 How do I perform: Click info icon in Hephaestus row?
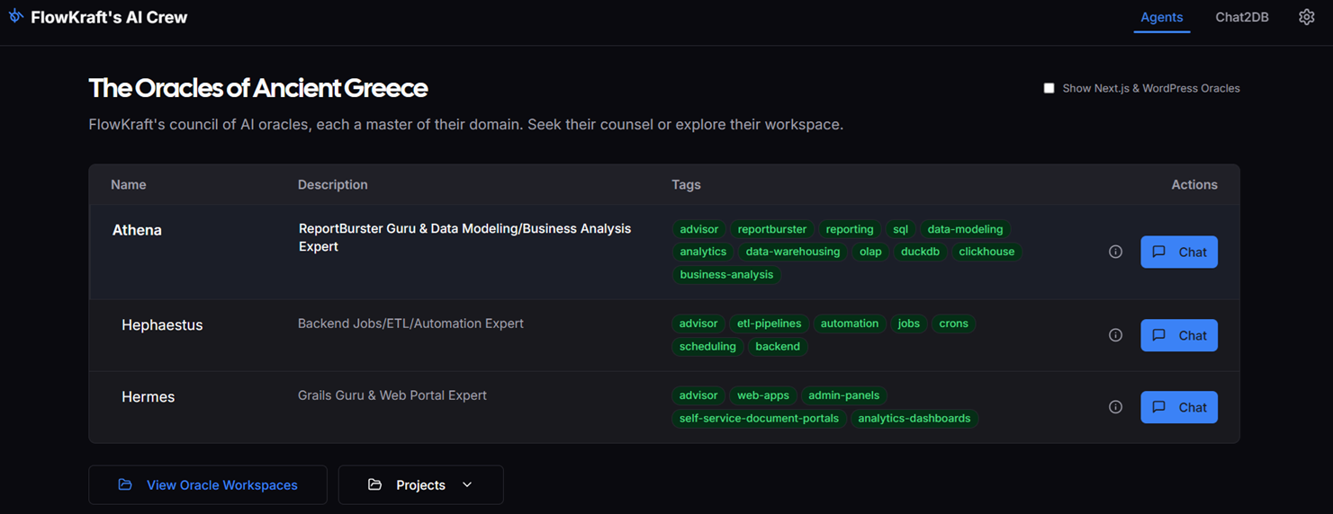(1115, 335)
